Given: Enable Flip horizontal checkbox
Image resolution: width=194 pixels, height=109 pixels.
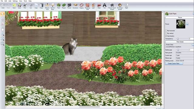Looking at the screenshot, I should point(166,31).
